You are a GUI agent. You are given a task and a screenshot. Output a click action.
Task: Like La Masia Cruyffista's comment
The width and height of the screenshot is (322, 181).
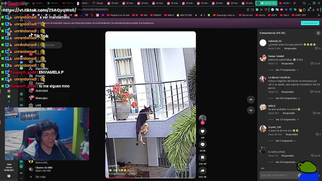pyautogui.click(x=312, y=92)
